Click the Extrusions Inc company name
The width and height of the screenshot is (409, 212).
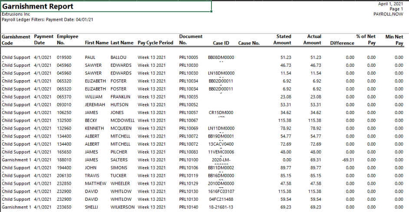tap(16, 14)
